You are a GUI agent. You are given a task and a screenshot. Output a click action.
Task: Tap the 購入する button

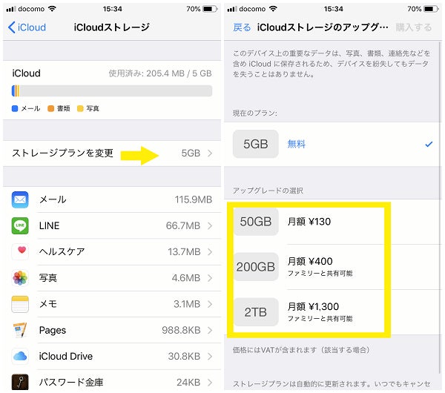[414, 27]
